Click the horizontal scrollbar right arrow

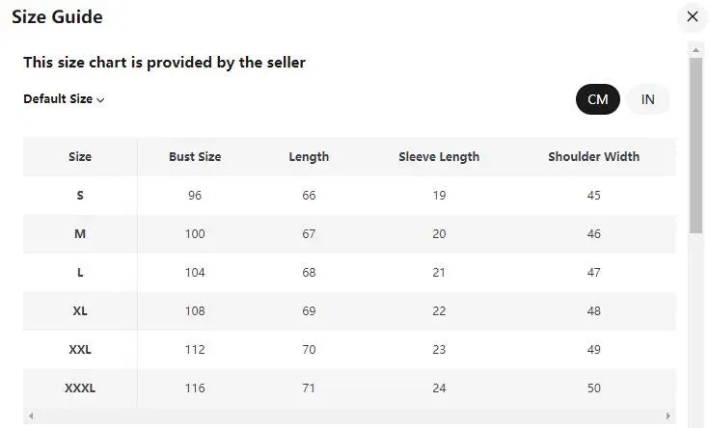(669, 416)
